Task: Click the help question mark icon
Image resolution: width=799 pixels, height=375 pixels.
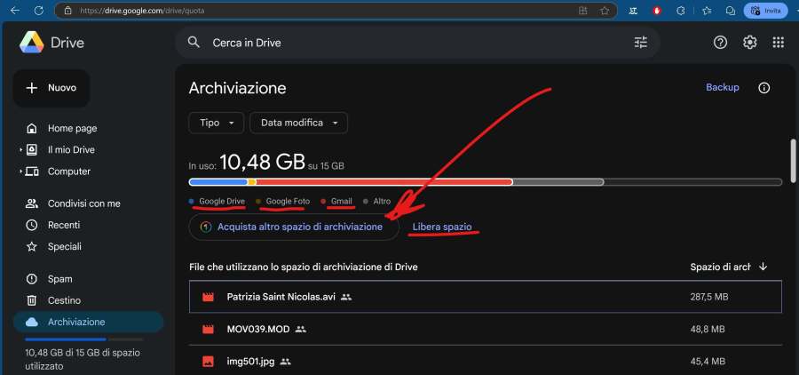Action: (x=720, y=43)
